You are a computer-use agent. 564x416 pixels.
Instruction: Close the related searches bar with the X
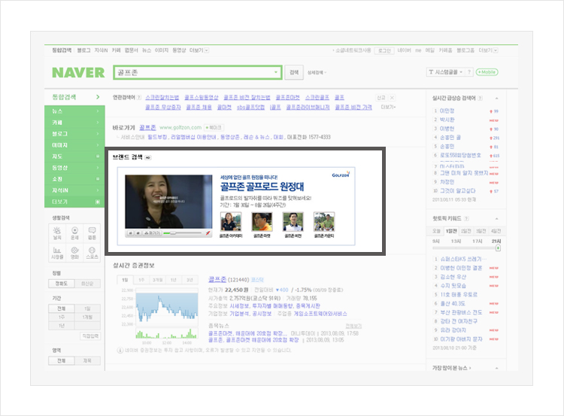pos(392,98)
